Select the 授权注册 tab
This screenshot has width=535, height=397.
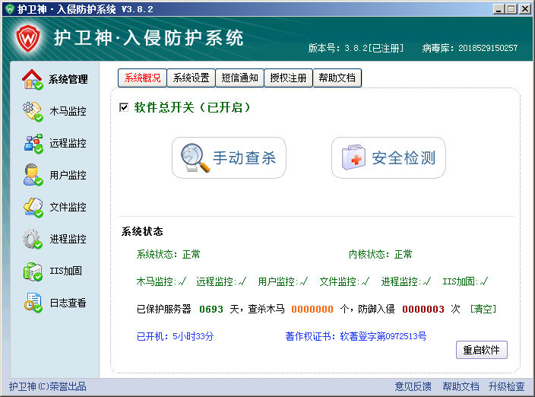pyautogui.click(x=288, y=78)
